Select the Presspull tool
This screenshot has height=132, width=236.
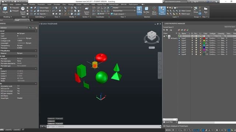pyautogui.click(x=14, y=11)
